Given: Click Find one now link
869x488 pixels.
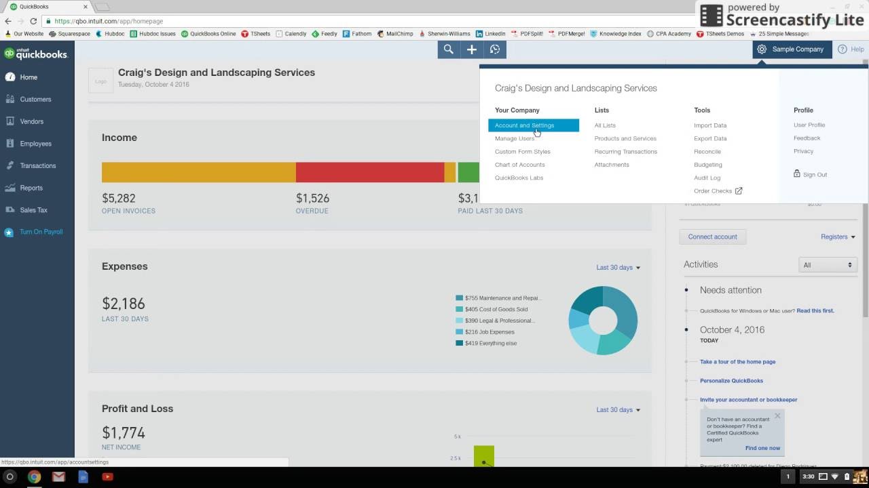Looking at the screenshot, I should point(762,448).
